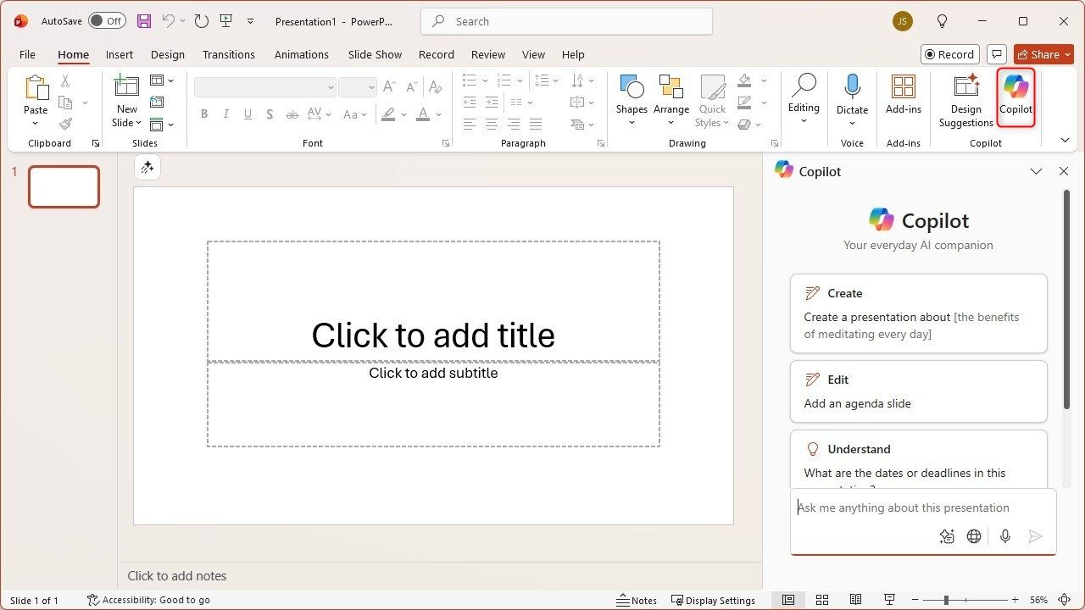Click the Cut scissors icon
The image size is (1085, 610).
(x=65, y=81)
